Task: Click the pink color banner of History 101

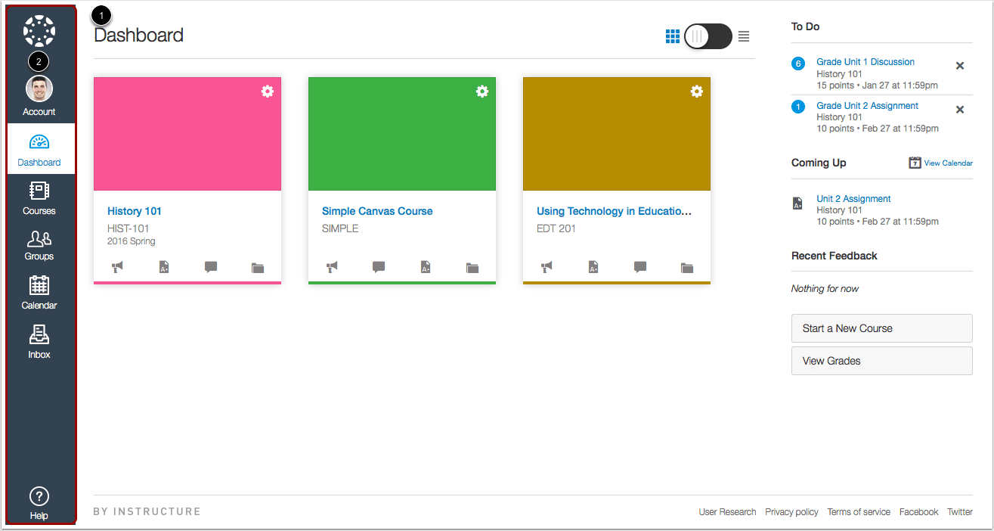Action: [x=187, y=133]
